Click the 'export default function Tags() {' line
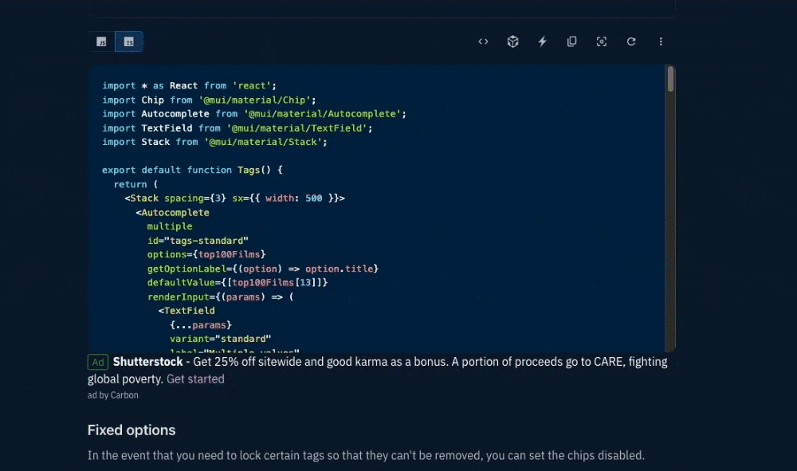 [x=192, y=171]
